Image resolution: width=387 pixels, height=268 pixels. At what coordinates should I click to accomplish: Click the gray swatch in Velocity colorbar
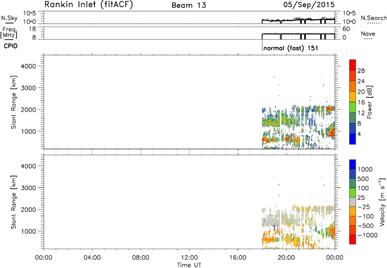353,202
